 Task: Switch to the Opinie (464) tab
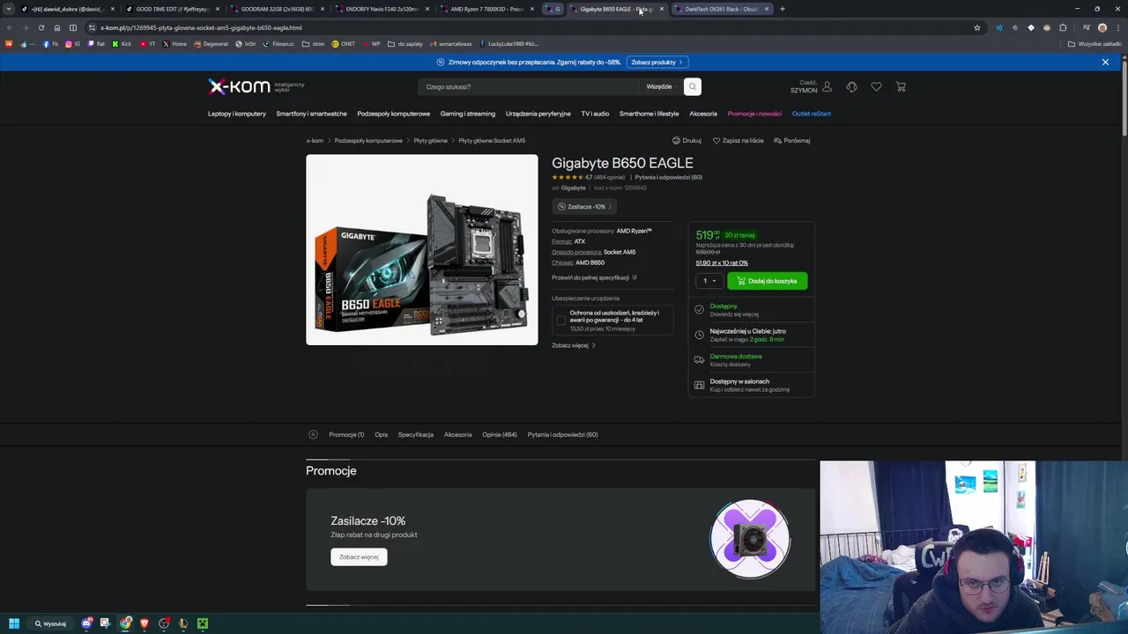click(x=500, y=434)
